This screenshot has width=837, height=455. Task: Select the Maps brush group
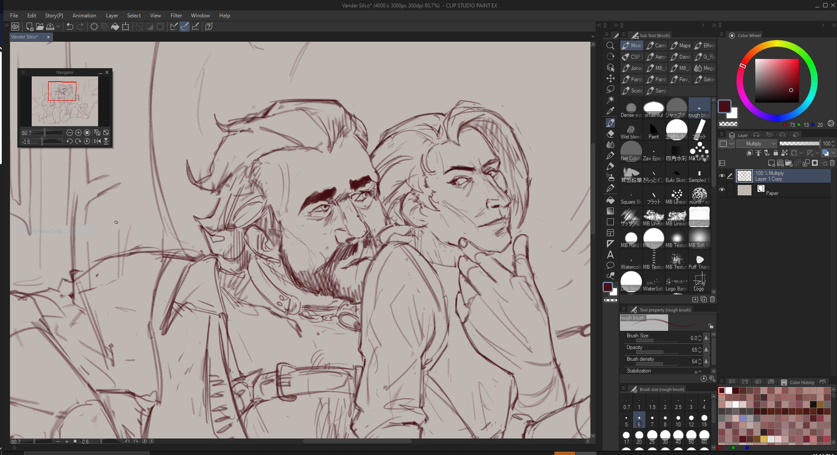pyautogui.click(x=680, y=46)
